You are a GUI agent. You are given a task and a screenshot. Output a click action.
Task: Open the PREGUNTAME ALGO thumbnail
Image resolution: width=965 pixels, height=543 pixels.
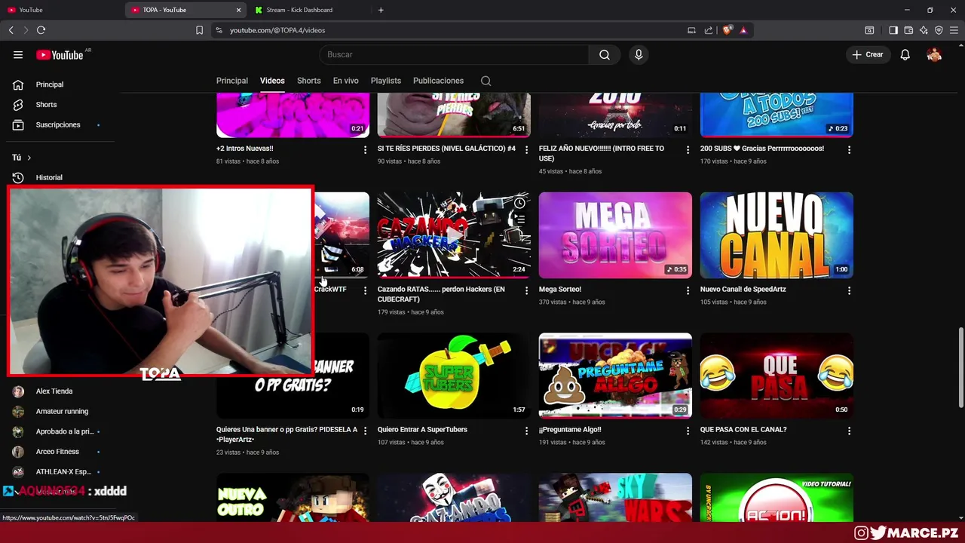[x=615, y=376]
